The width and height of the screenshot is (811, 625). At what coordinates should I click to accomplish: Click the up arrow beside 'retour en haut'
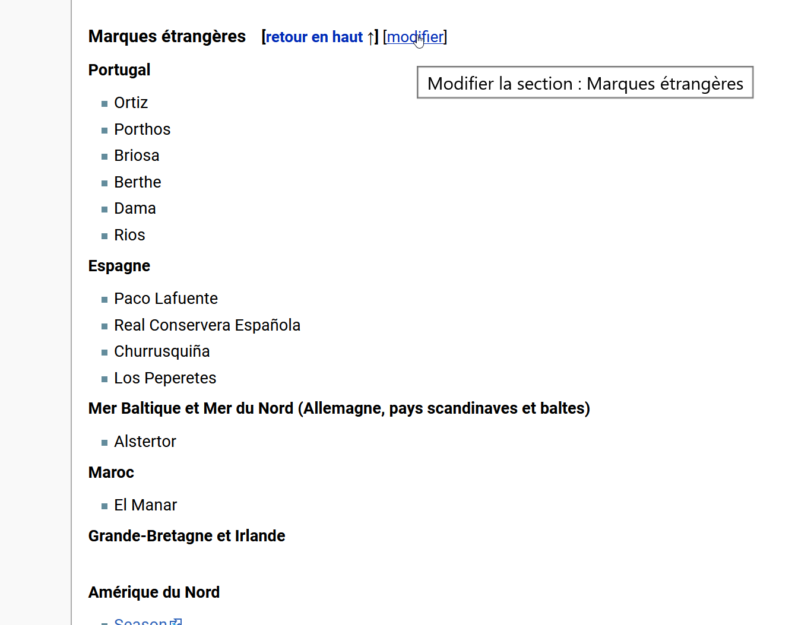coord(371,37)
